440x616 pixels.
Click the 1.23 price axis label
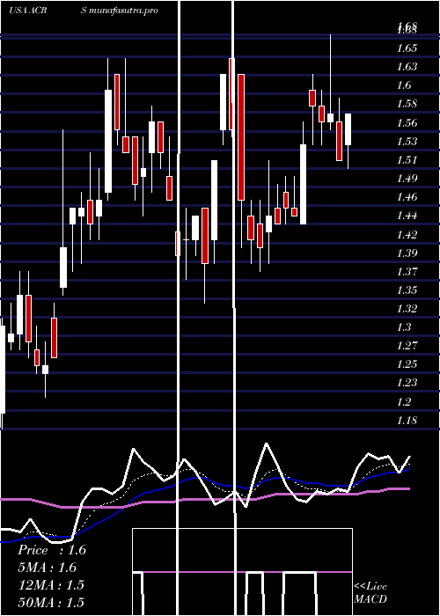[407, 383]
